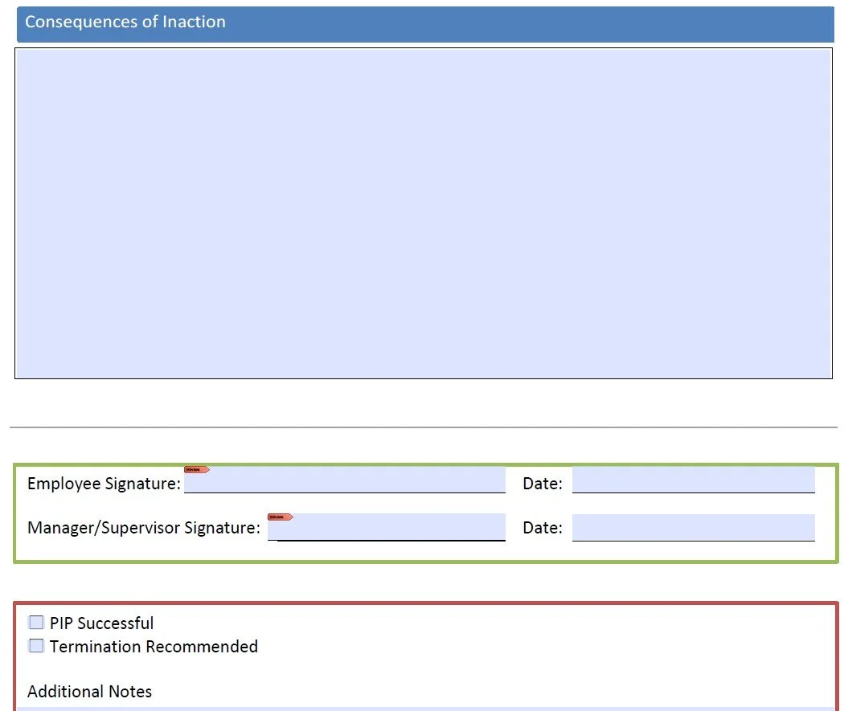Click the 'Employee Signature:' label
This screenshot has width=844, height=711.
(x=104, y=483)
